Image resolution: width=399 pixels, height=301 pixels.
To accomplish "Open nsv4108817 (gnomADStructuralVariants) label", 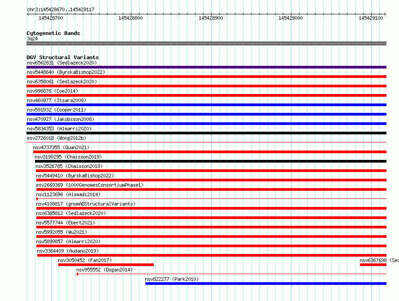I will [x=86, y=204].
